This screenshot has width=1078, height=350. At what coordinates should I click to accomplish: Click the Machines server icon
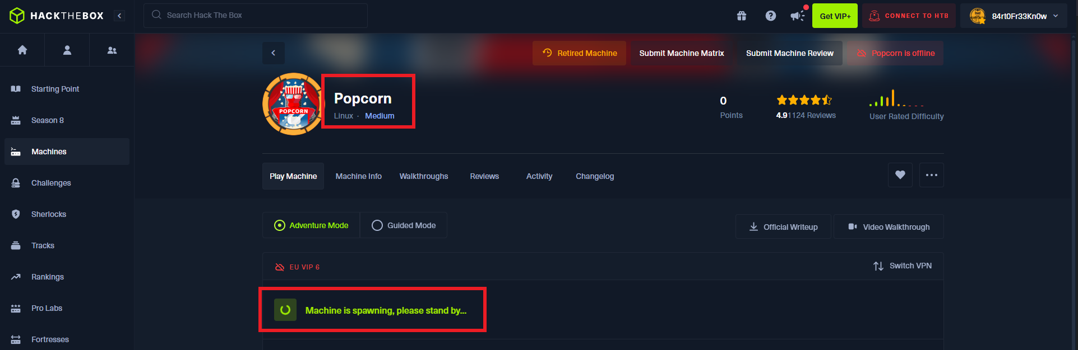(16, 152)
